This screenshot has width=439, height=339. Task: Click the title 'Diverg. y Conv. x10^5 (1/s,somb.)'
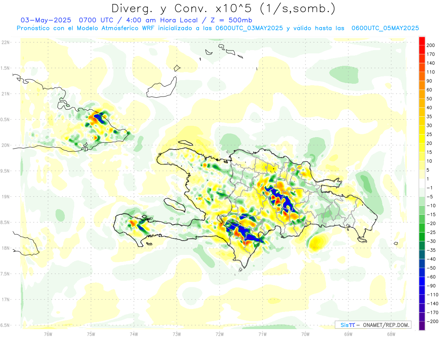tap(223, 8)
